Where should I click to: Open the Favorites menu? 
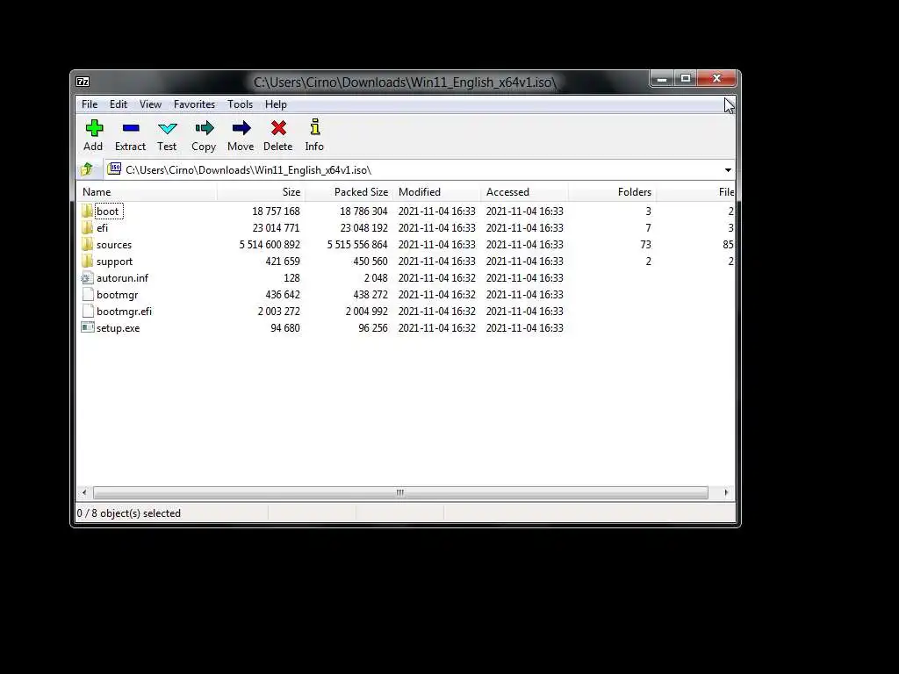tap(194, 104)
